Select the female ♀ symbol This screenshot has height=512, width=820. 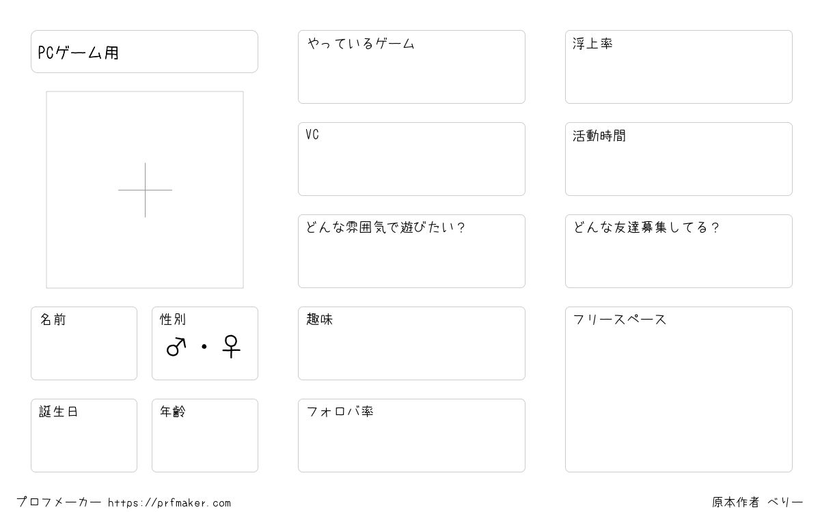232,347
